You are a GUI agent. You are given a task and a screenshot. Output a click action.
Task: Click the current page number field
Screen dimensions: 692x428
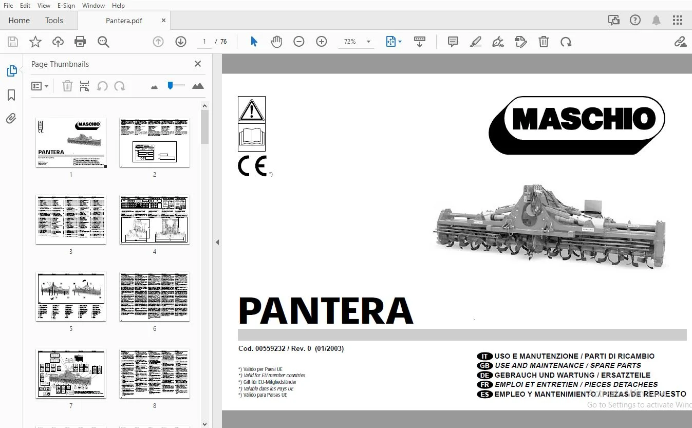[204, 42]
